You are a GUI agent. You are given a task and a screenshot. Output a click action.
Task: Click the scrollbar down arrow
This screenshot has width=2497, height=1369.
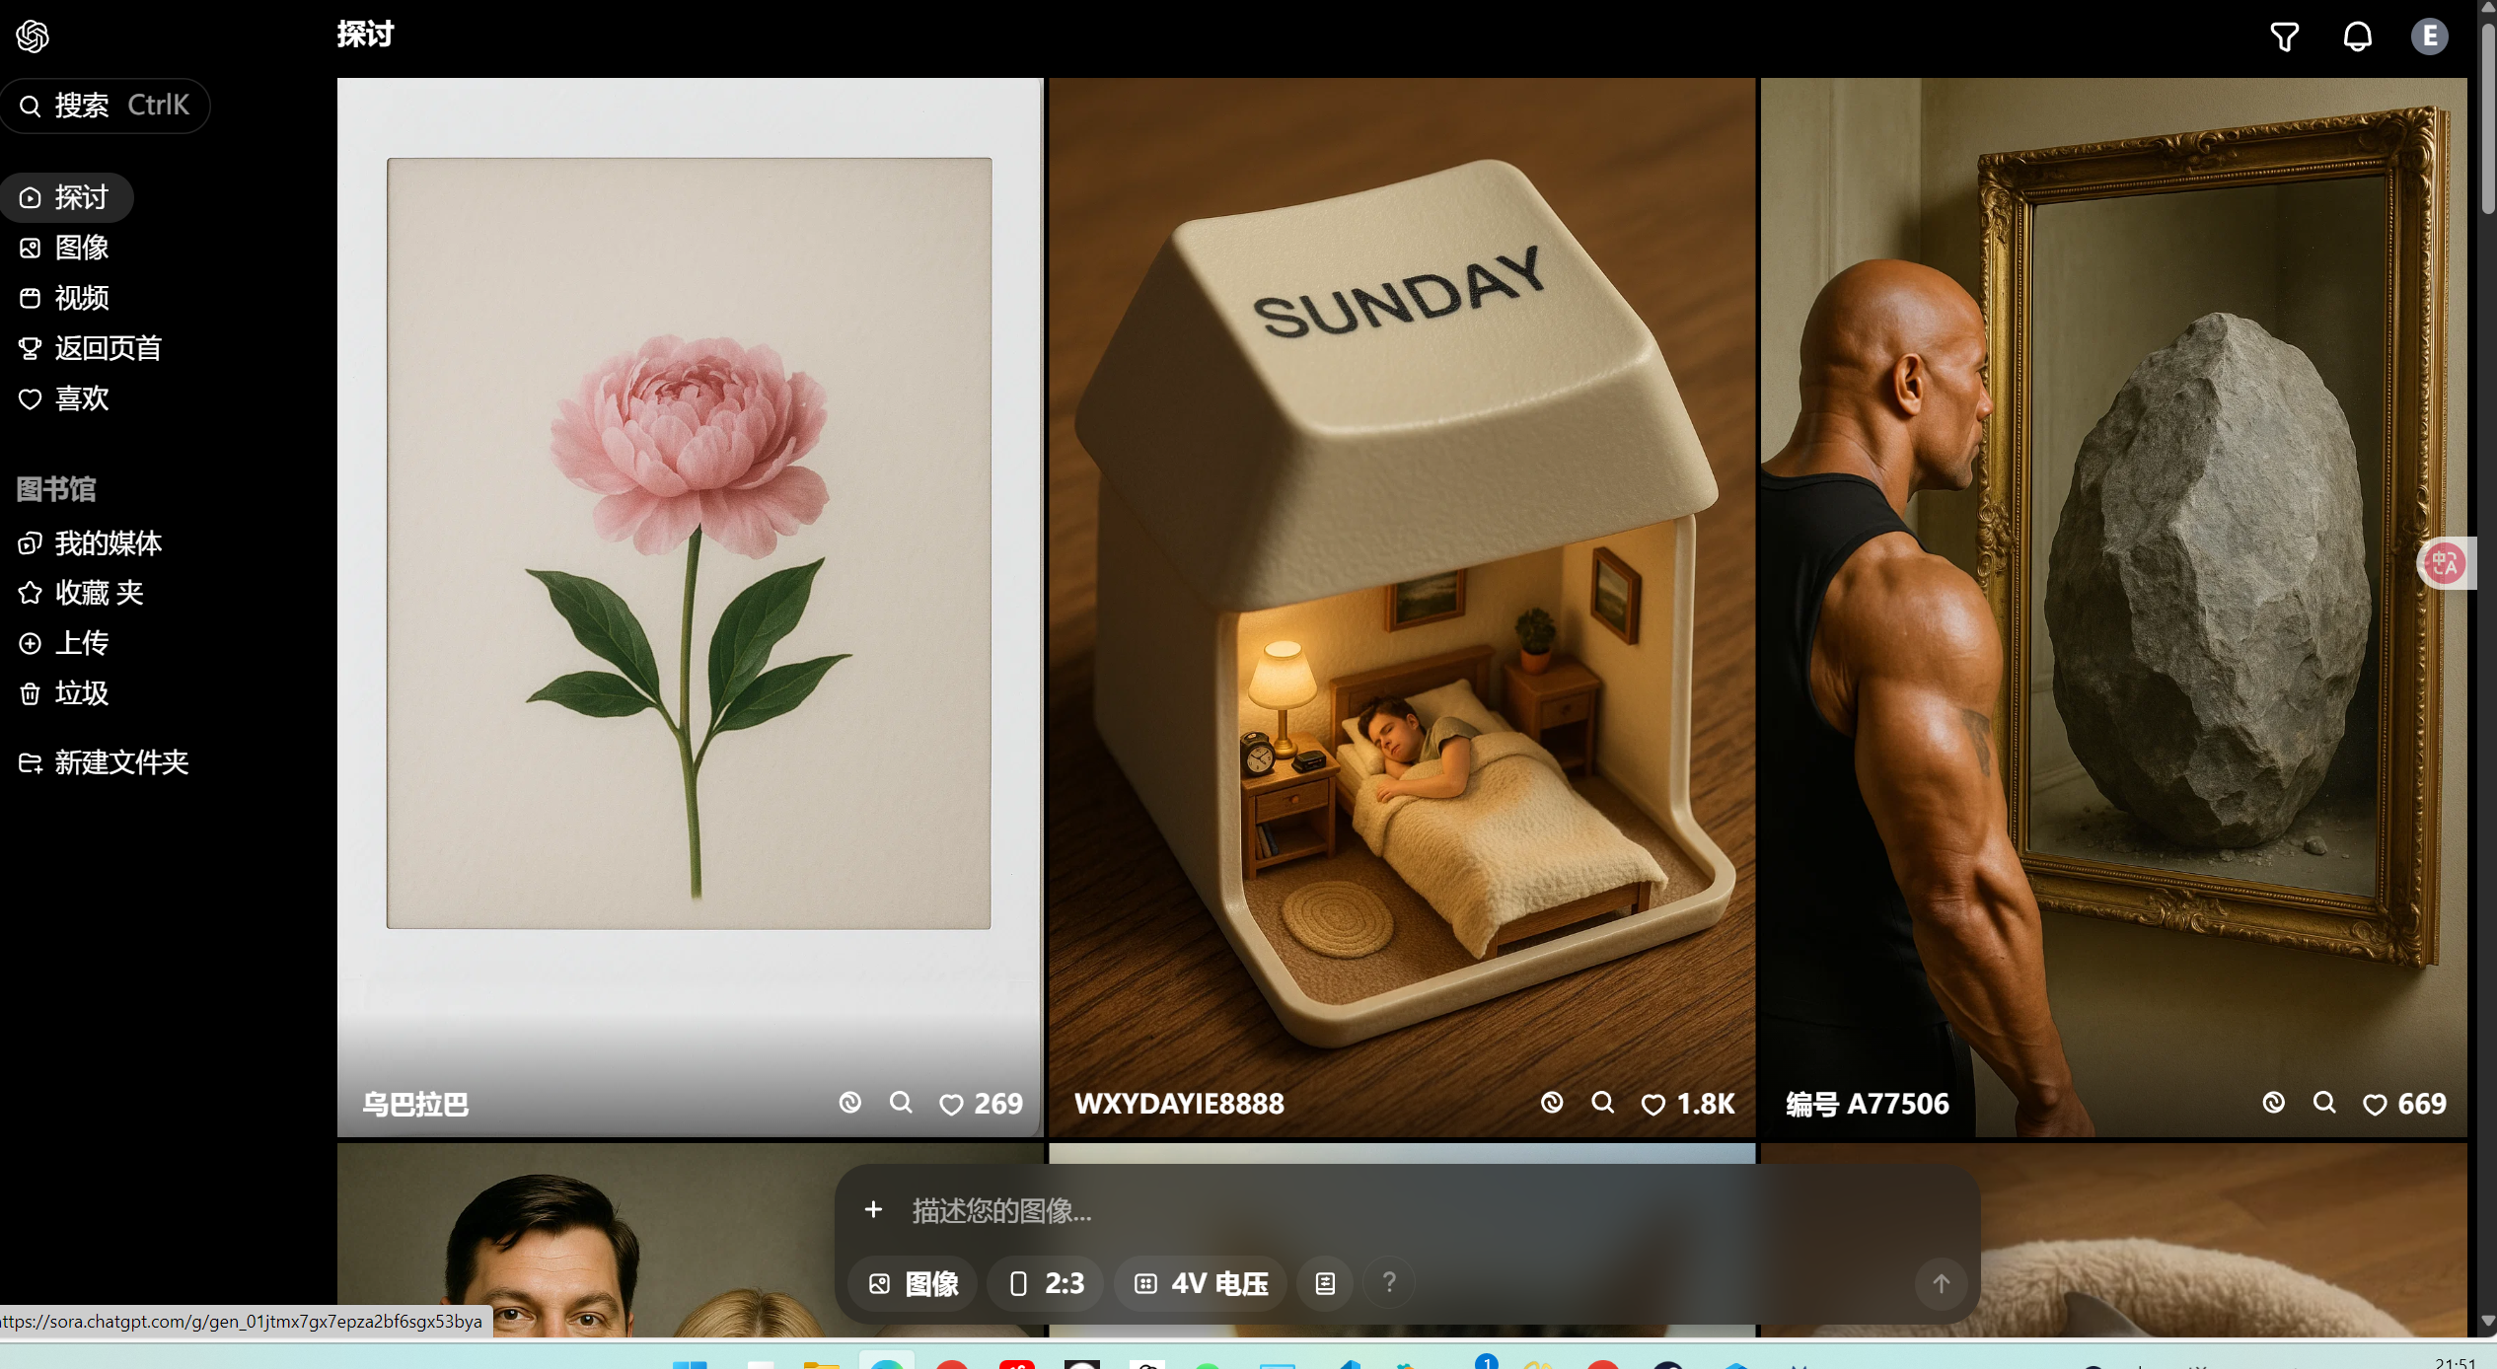[x=2487, y=1322]
